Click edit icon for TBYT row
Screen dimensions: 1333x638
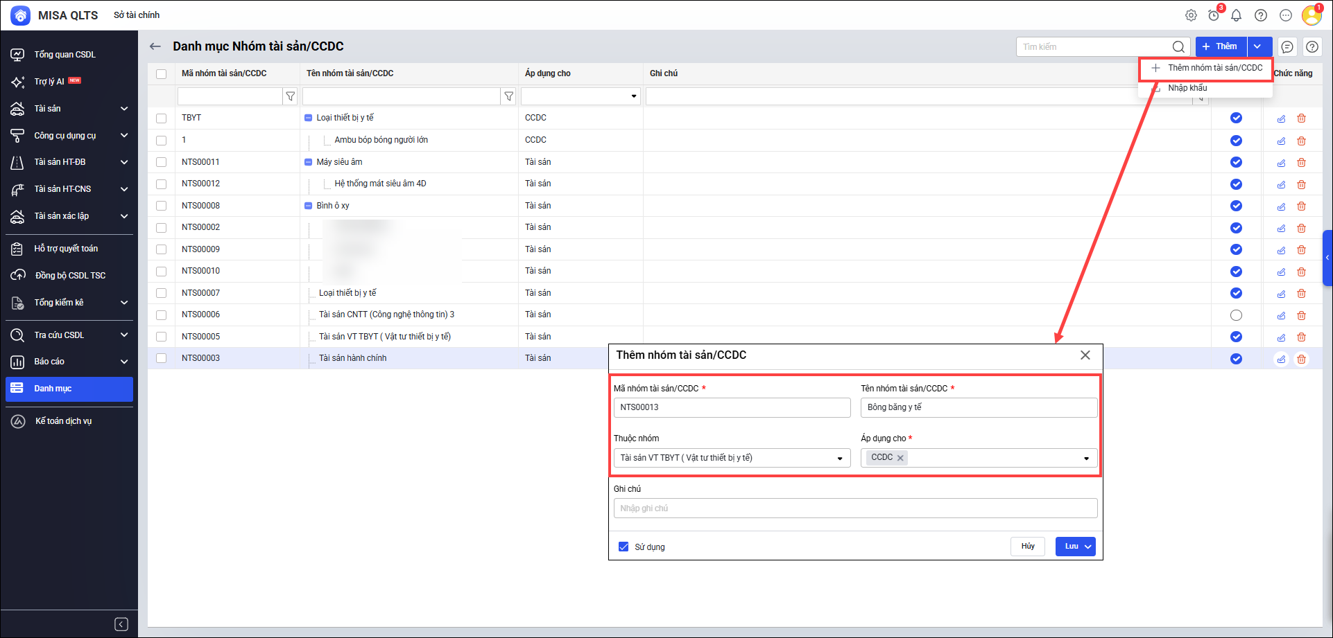coord(1281,118)
